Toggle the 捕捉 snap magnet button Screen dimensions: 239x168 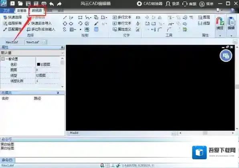220,24
